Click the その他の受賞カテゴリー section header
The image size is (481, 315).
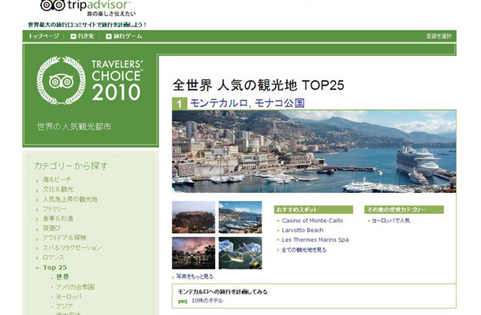[x=404, y=209]
